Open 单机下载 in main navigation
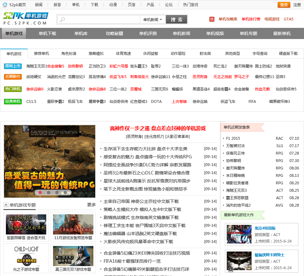The height and width of the screenshot is (276, 304). pos(47,33)
